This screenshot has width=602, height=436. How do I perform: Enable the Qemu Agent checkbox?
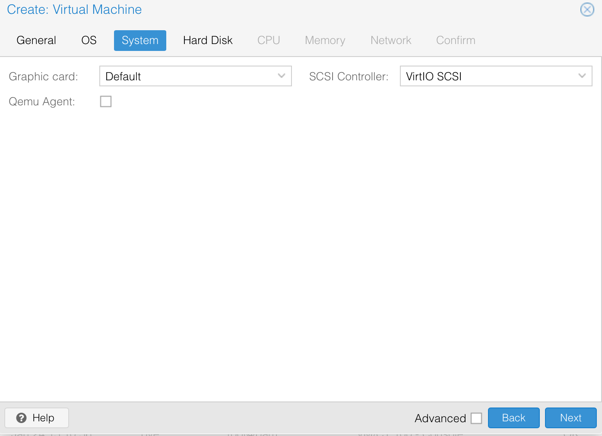click(106, 101)
